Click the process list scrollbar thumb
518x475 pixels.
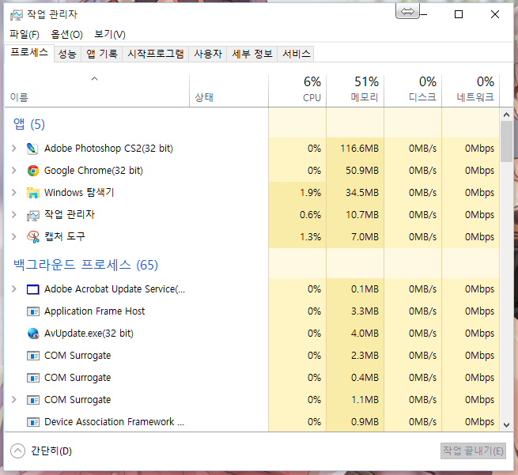(x=506, y=141)
